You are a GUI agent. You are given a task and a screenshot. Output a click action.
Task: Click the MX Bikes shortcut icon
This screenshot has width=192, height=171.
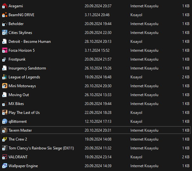click(x=5, y=104)
